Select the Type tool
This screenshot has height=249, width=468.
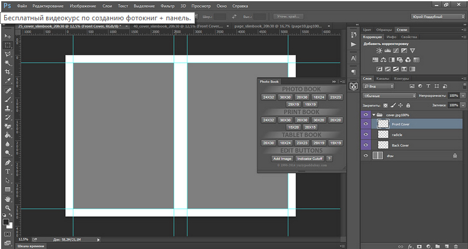coord(8,171)
